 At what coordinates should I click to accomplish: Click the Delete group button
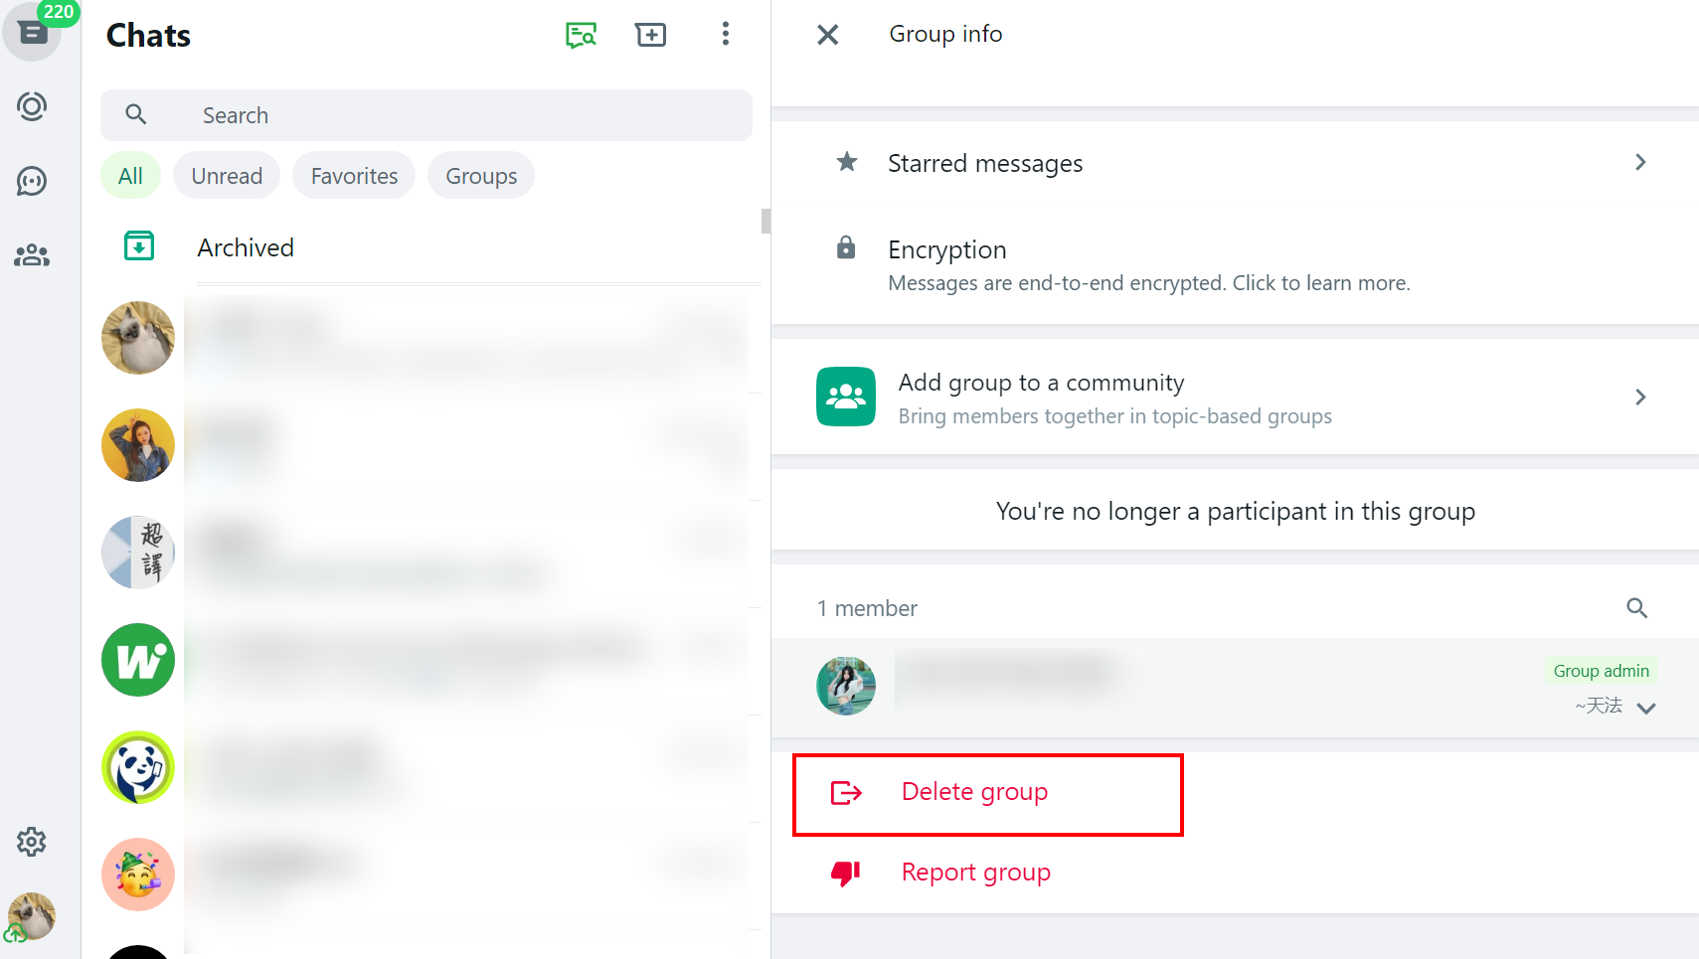[974, 792]
